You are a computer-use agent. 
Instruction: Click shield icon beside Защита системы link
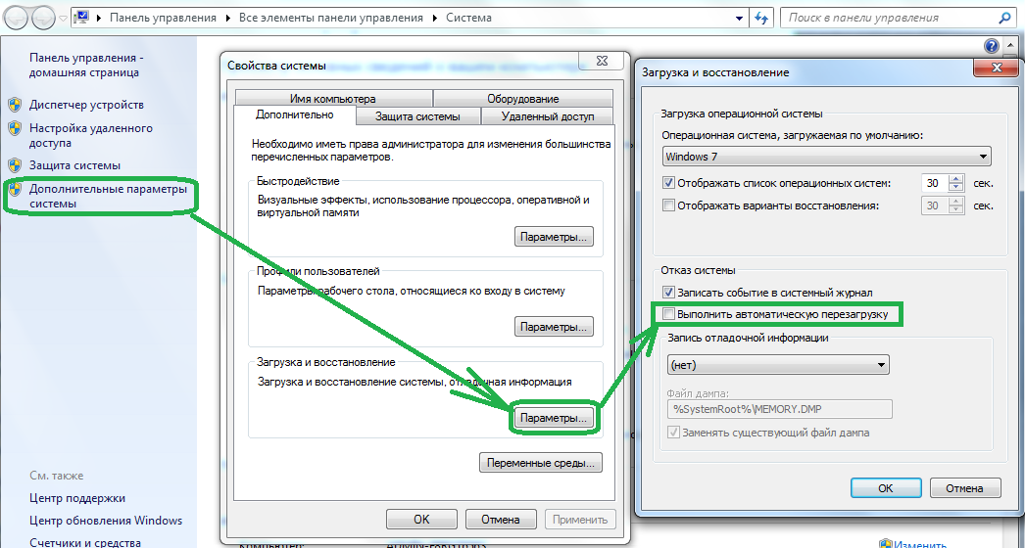click(x=15, y=165)
